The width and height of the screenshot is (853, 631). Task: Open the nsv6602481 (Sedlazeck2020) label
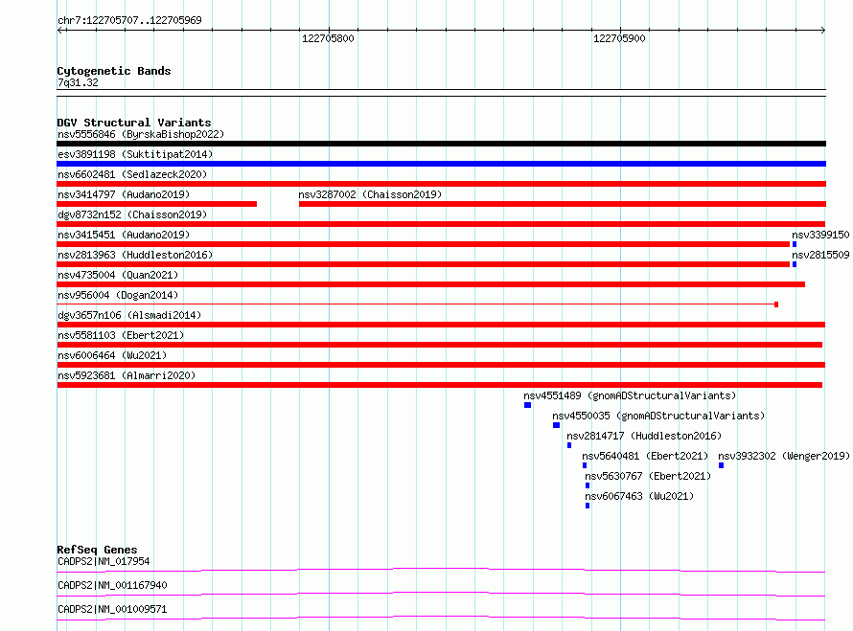pyautogui.click(x=132, y=174)
